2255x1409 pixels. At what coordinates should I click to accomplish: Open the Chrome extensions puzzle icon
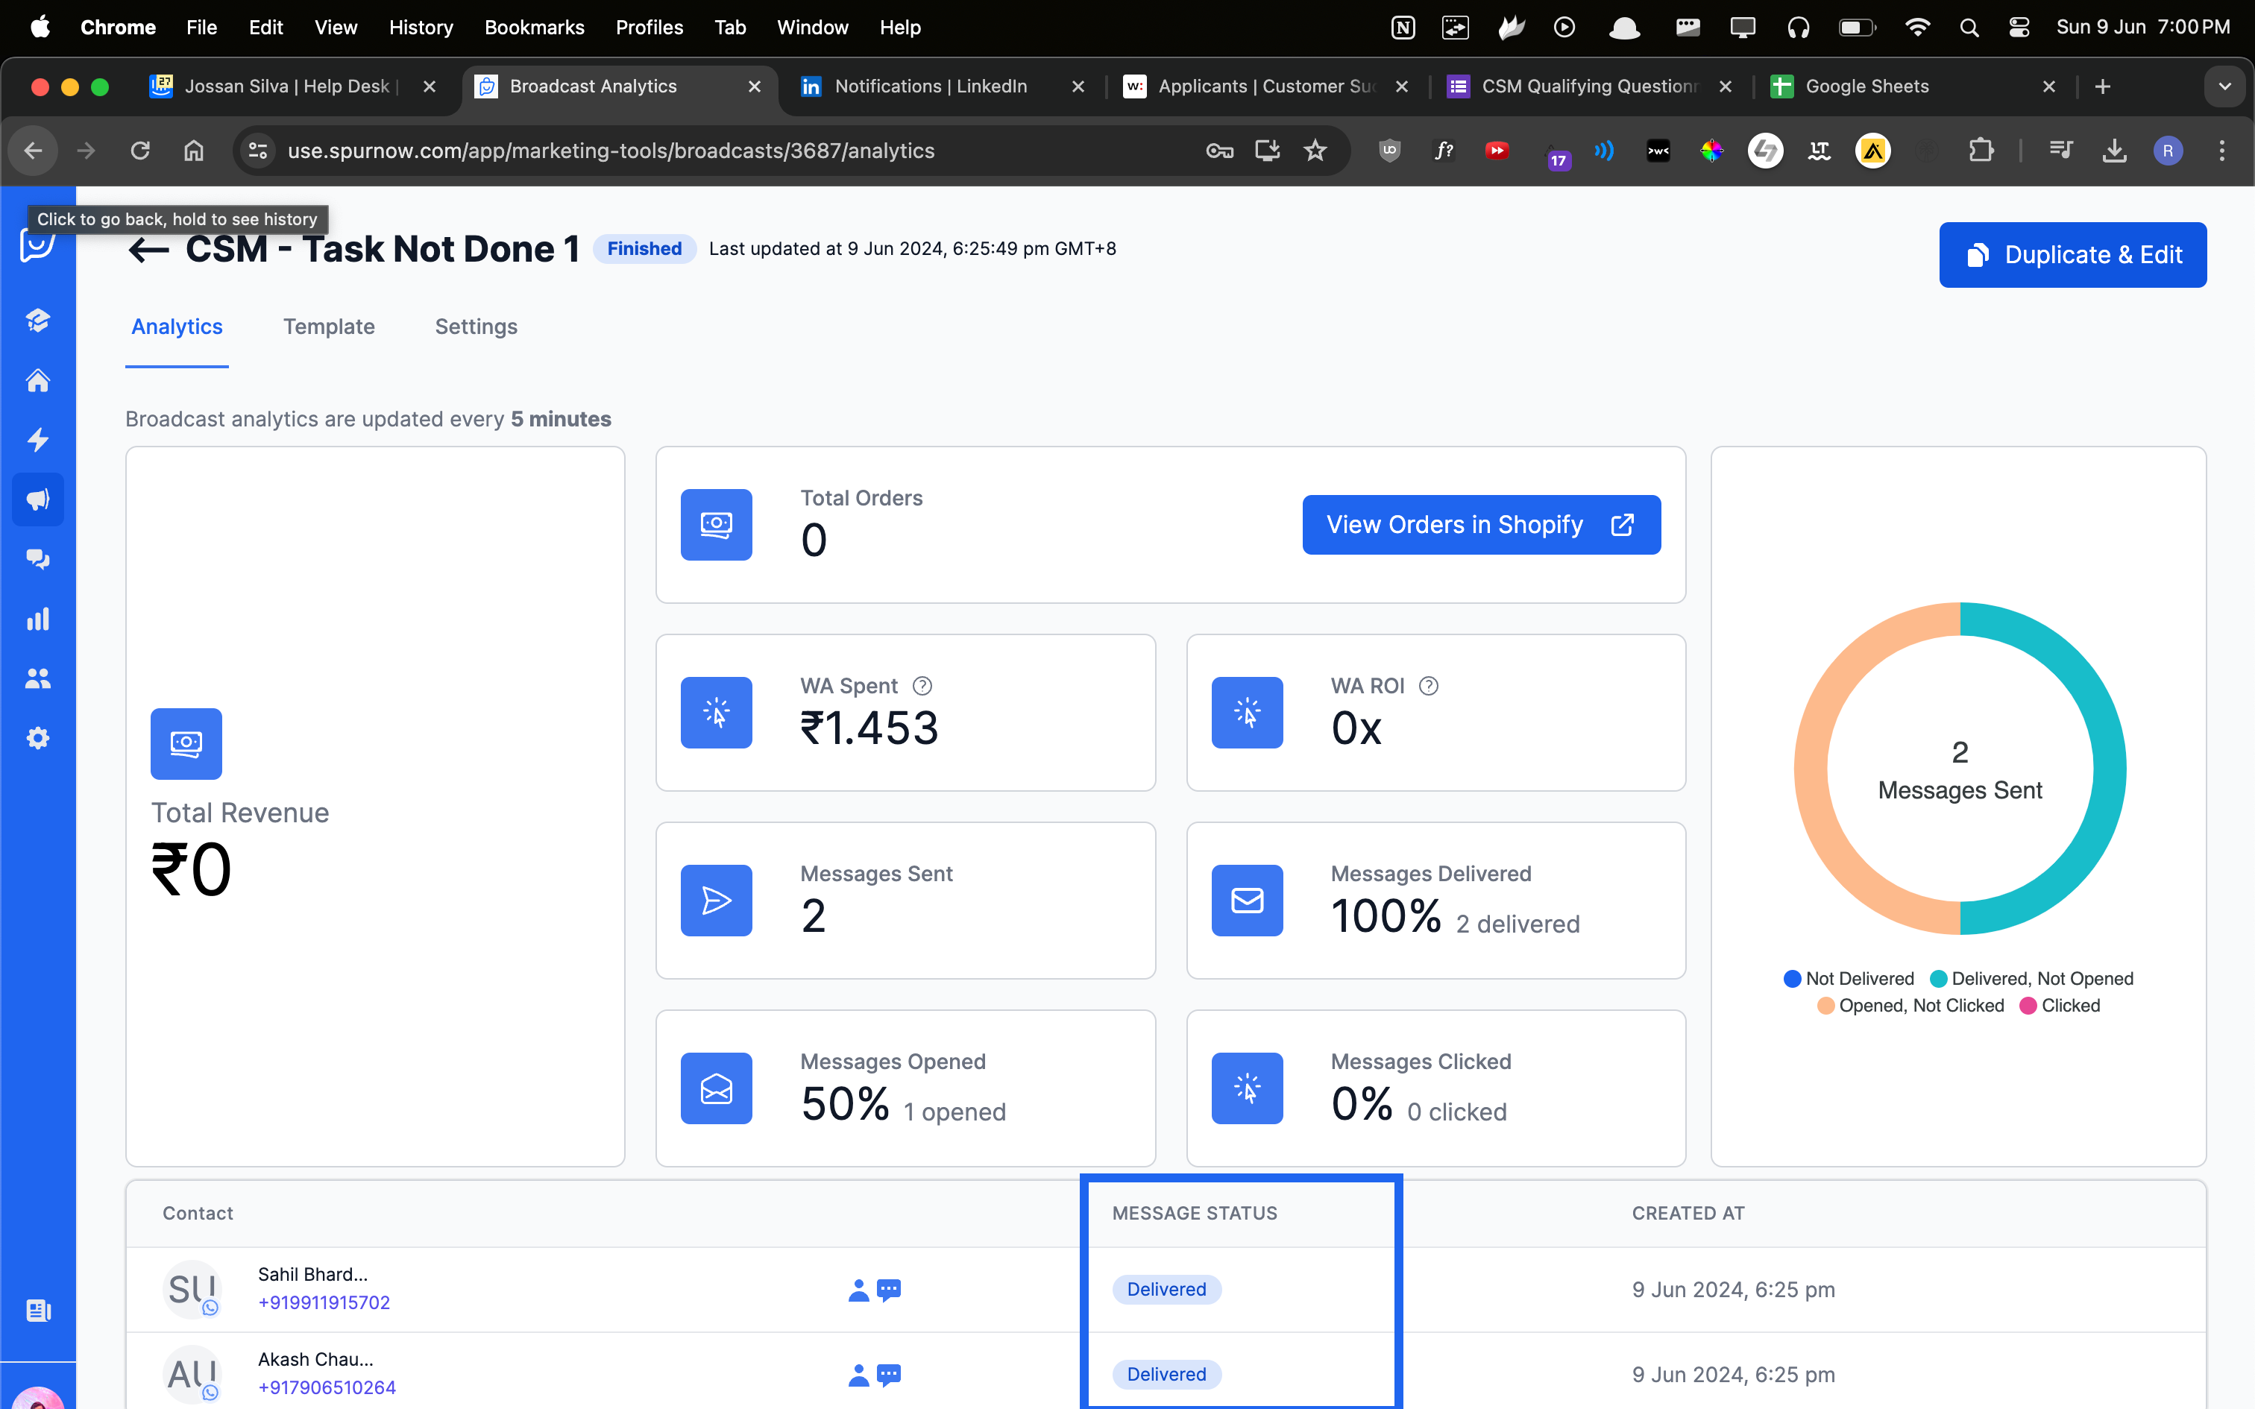click(x=1981, y=150)
